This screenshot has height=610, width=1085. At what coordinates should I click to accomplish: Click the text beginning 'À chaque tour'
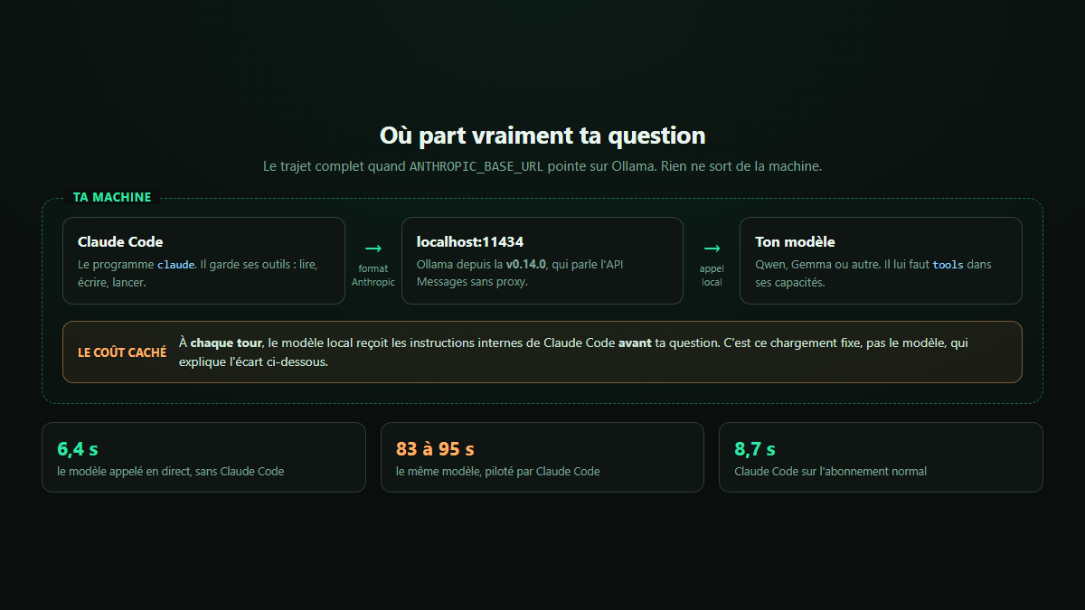pyautogui.click(x=573, y=352)
